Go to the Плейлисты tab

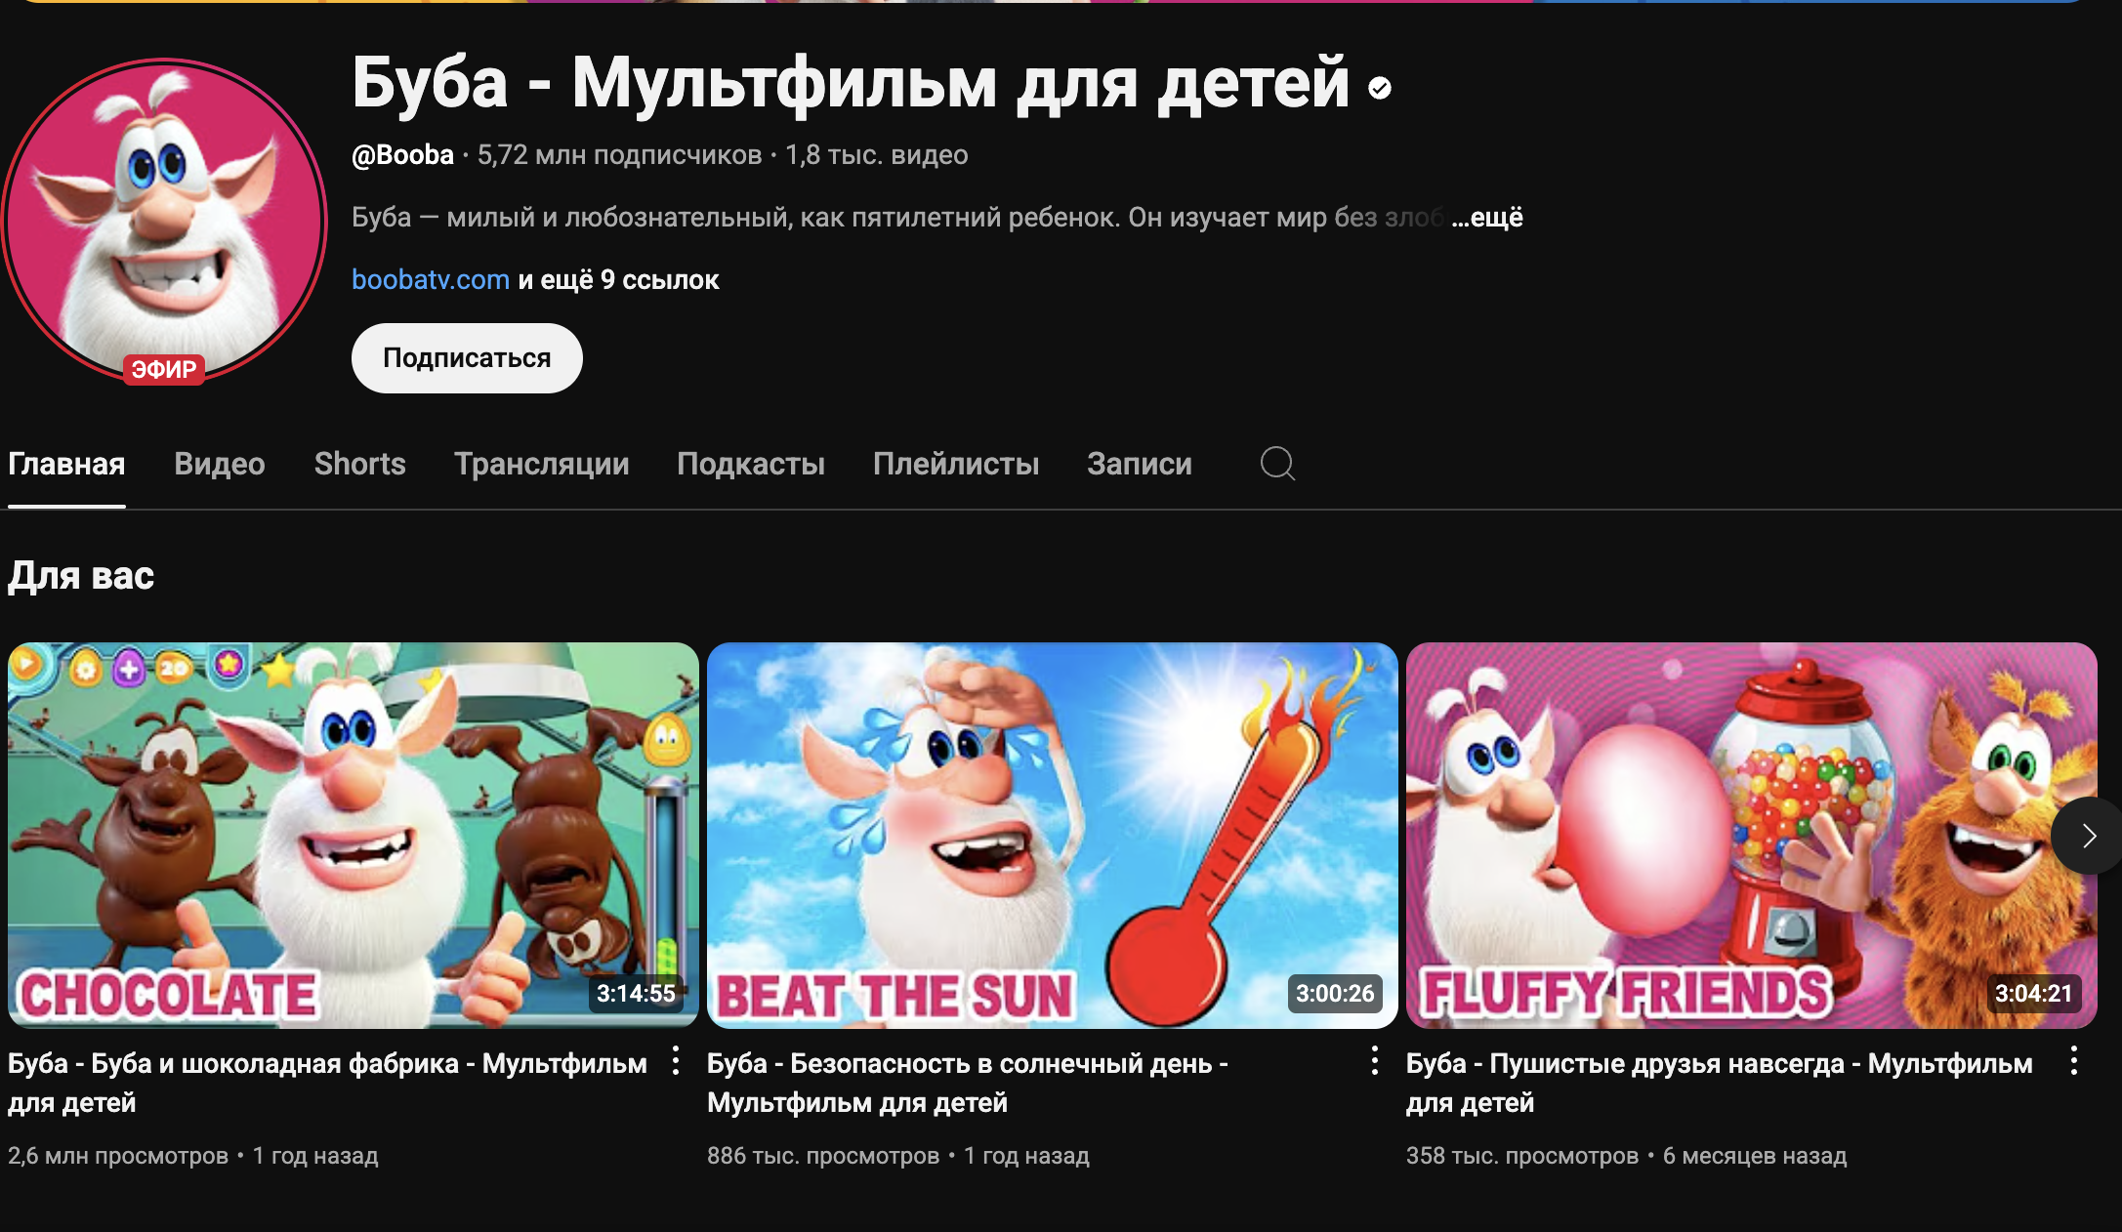coord(956,464)
